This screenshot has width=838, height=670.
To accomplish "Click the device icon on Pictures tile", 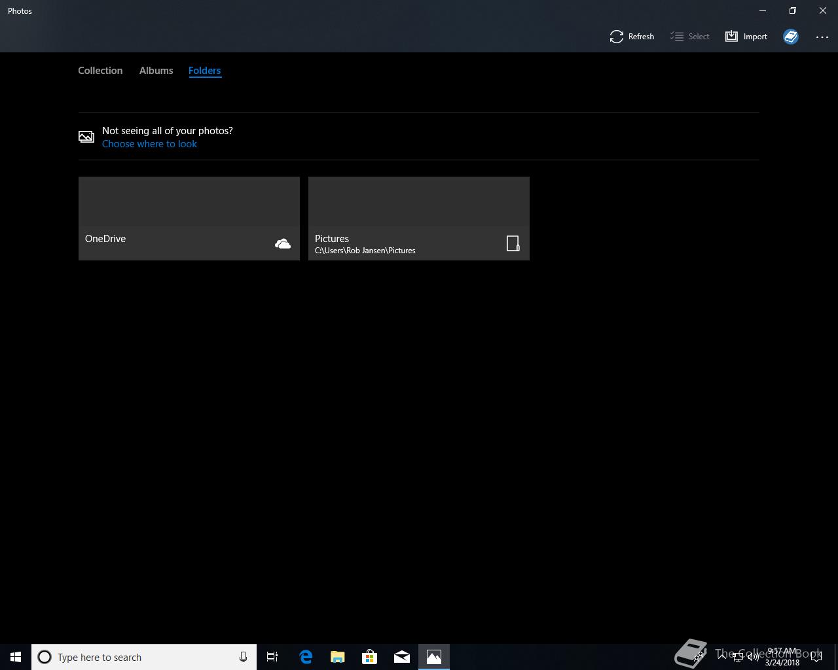I will [513, 243].
